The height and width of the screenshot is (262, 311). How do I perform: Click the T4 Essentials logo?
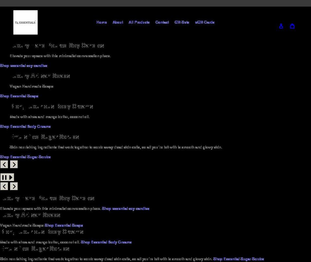point(25,22)
